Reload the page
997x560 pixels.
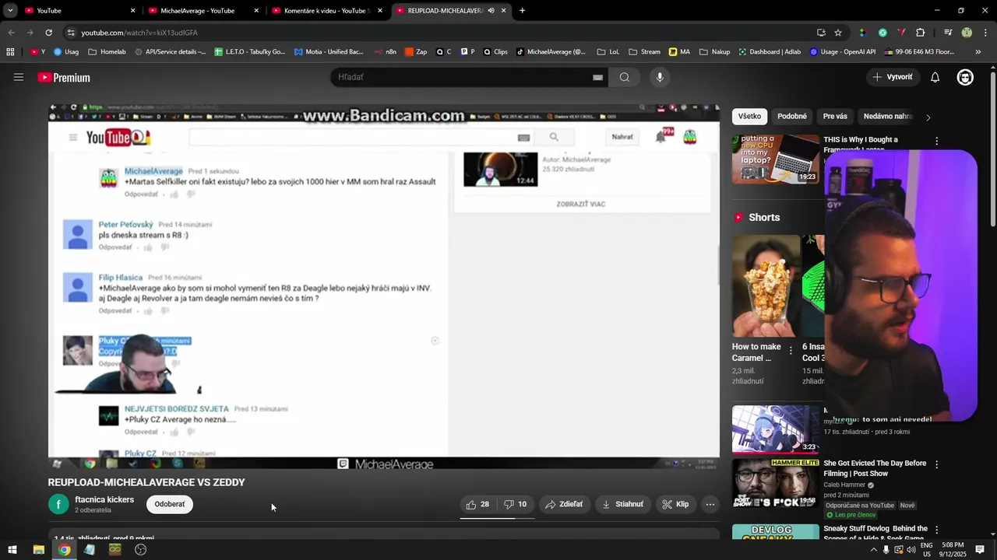click(48, 33)
